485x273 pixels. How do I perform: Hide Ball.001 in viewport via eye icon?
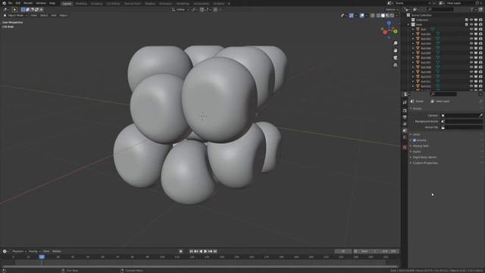[471, 34]
